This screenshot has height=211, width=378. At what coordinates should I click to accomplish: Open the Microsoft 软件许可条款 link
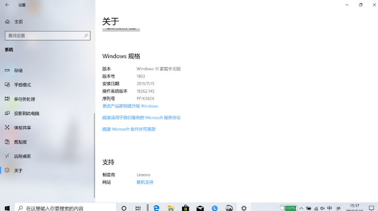129,129
